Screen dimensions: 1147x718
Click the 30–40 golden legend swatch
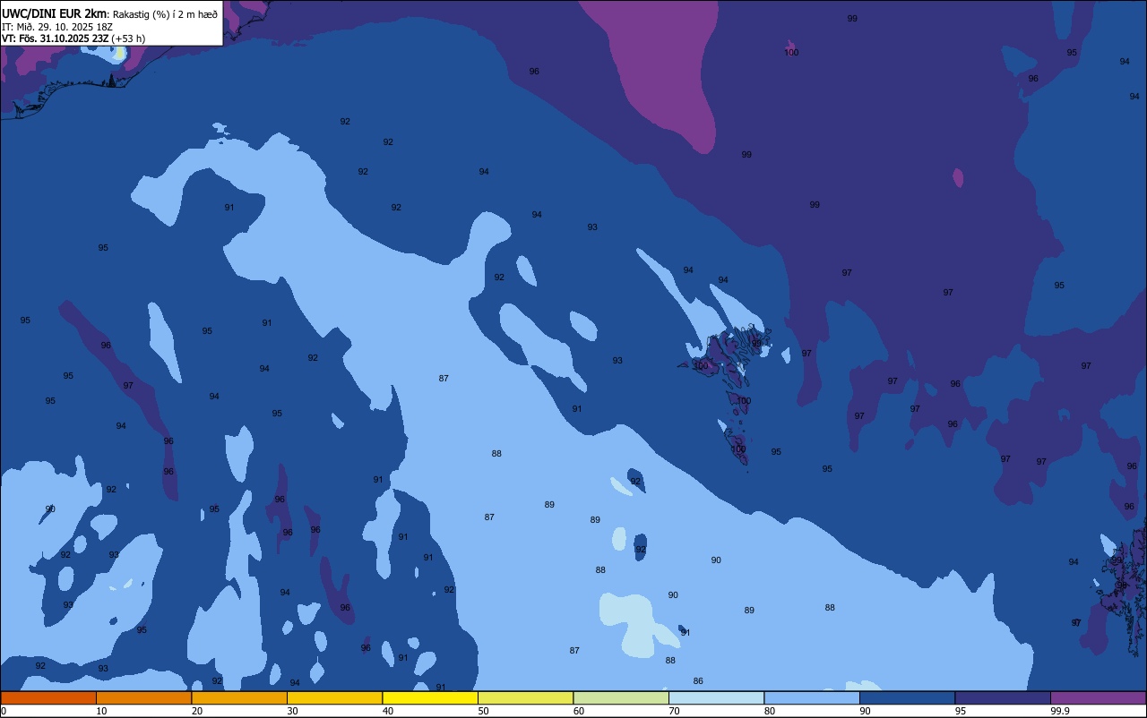click(334, 697)
